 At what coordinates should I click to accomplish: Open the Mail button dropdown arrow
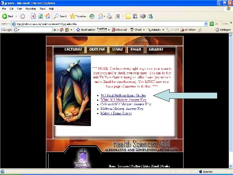[x=104, y=16]
